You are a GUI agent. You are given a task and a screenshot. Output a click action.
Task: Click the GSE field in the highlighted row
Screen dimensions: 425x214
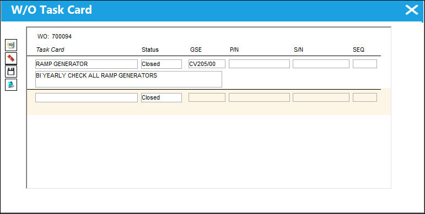pyautogui.click(x=207, y=97)
